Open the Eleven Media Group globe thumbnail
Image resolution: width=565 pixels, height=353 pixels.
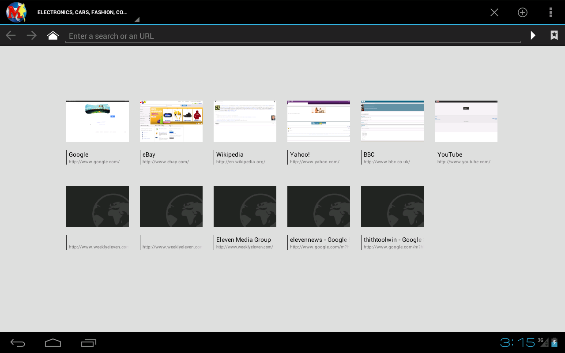pos(245,207)
